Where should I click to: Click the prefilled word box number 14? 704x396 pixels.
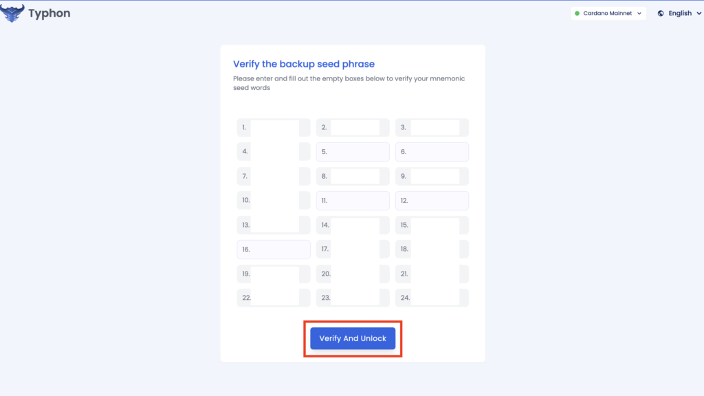(x=353, y=225)
